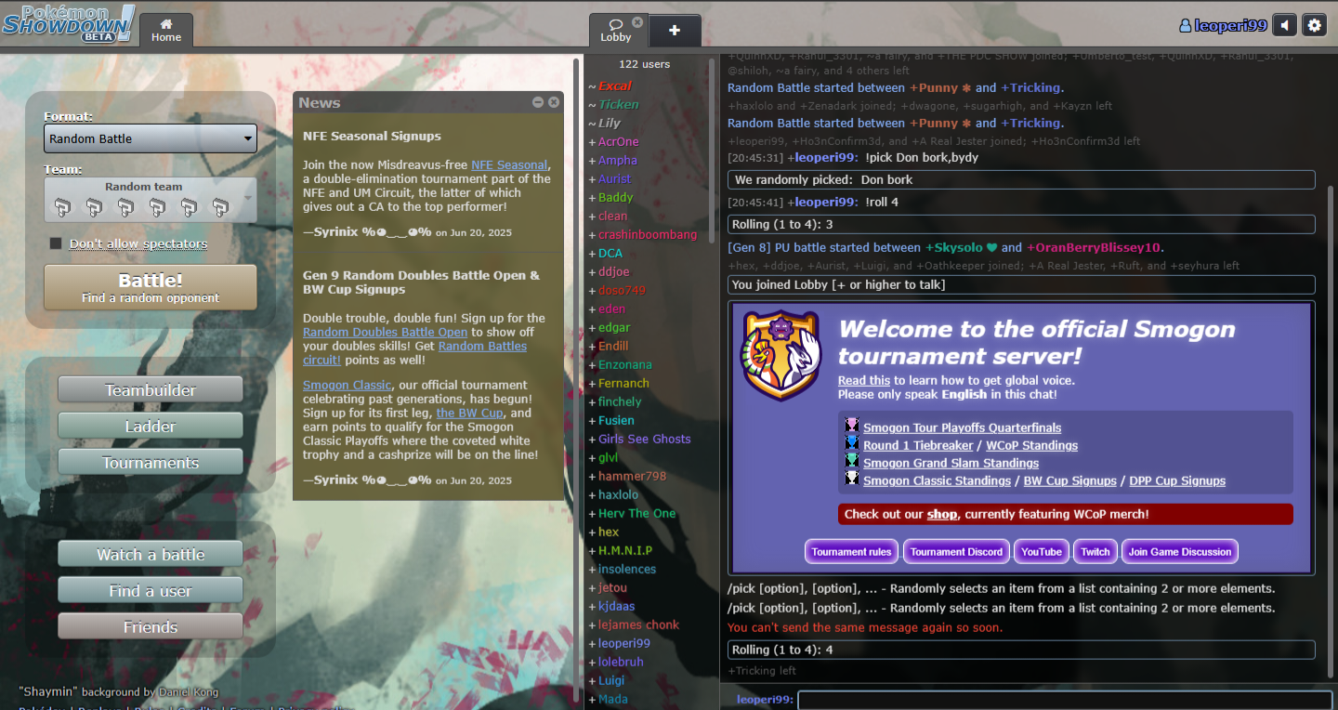Open the NFE Seasonal link
The image size is (1338, 710).
(x=509, y=164)
